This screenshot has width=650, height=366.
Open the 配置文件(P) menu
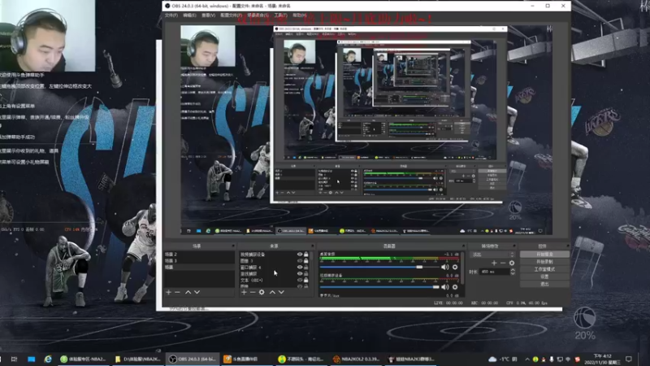(x=231, y=15)
